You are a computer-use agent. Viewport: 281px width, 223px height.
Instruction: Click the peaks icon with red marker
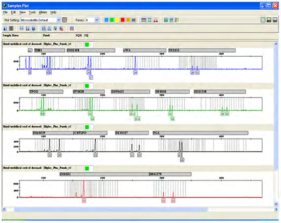(61, 28)
